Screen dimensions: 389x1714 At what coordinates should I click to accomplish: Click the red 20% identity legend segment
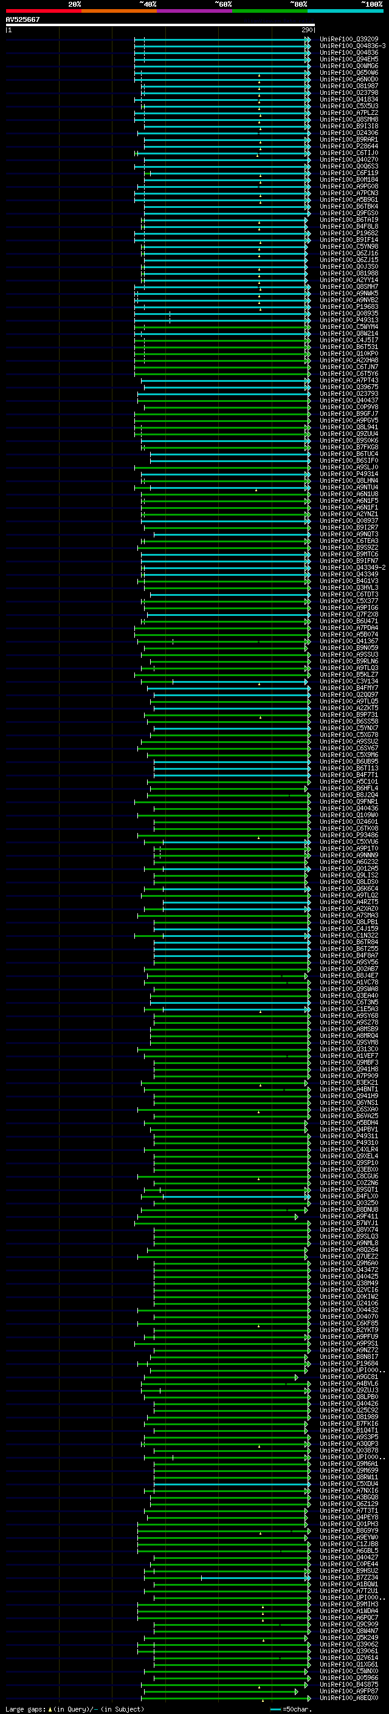pyautogui.click(x=43, y=11)
